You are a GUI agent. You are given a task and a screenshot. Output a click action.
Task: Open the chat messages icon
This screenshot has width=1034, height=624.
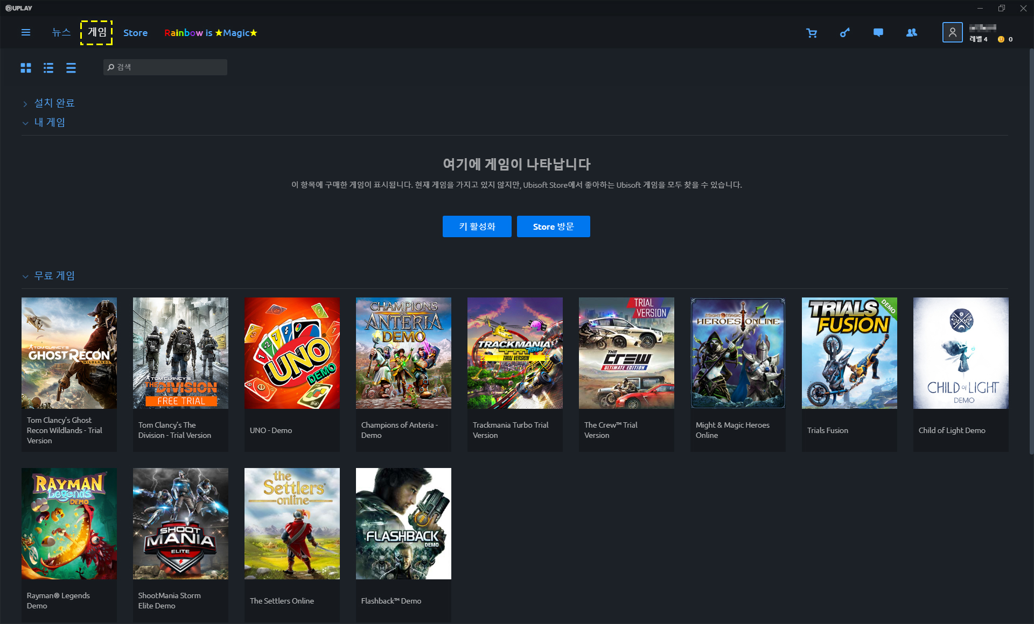pyautogui.click(x=878, y=33)
